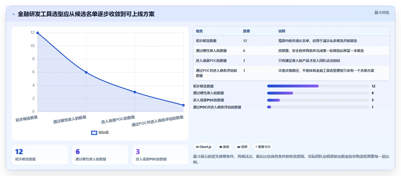401x176 pixels.
Task: Click the value 12 beside first progress bar
Action: (373, 86)
